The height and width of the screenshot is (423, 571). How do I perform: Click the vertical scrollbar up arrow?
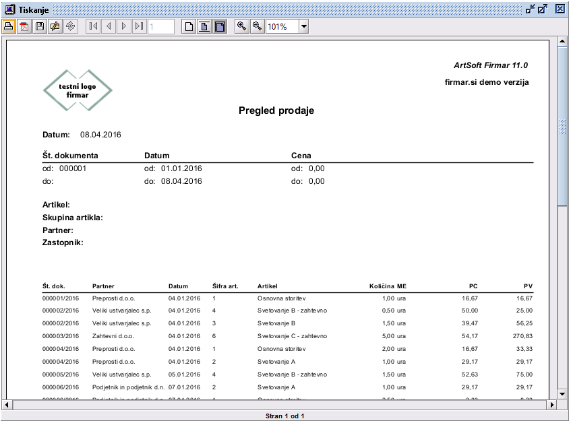tap(562, 42)
